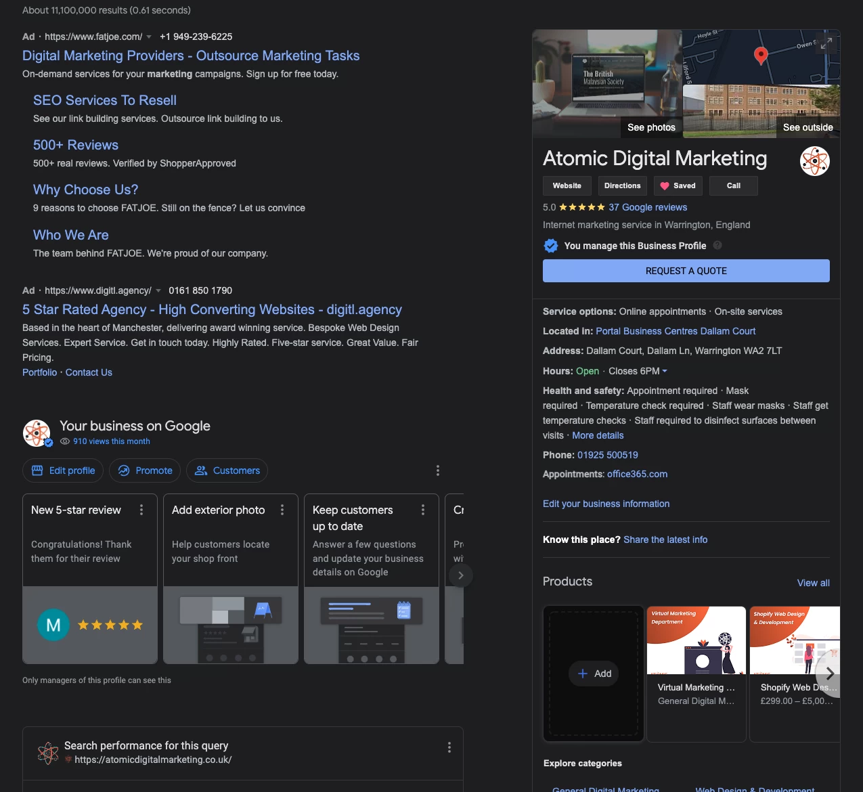Click Share the latest info link
Viewport: 863px width, 792px height.
click(665, 540)
